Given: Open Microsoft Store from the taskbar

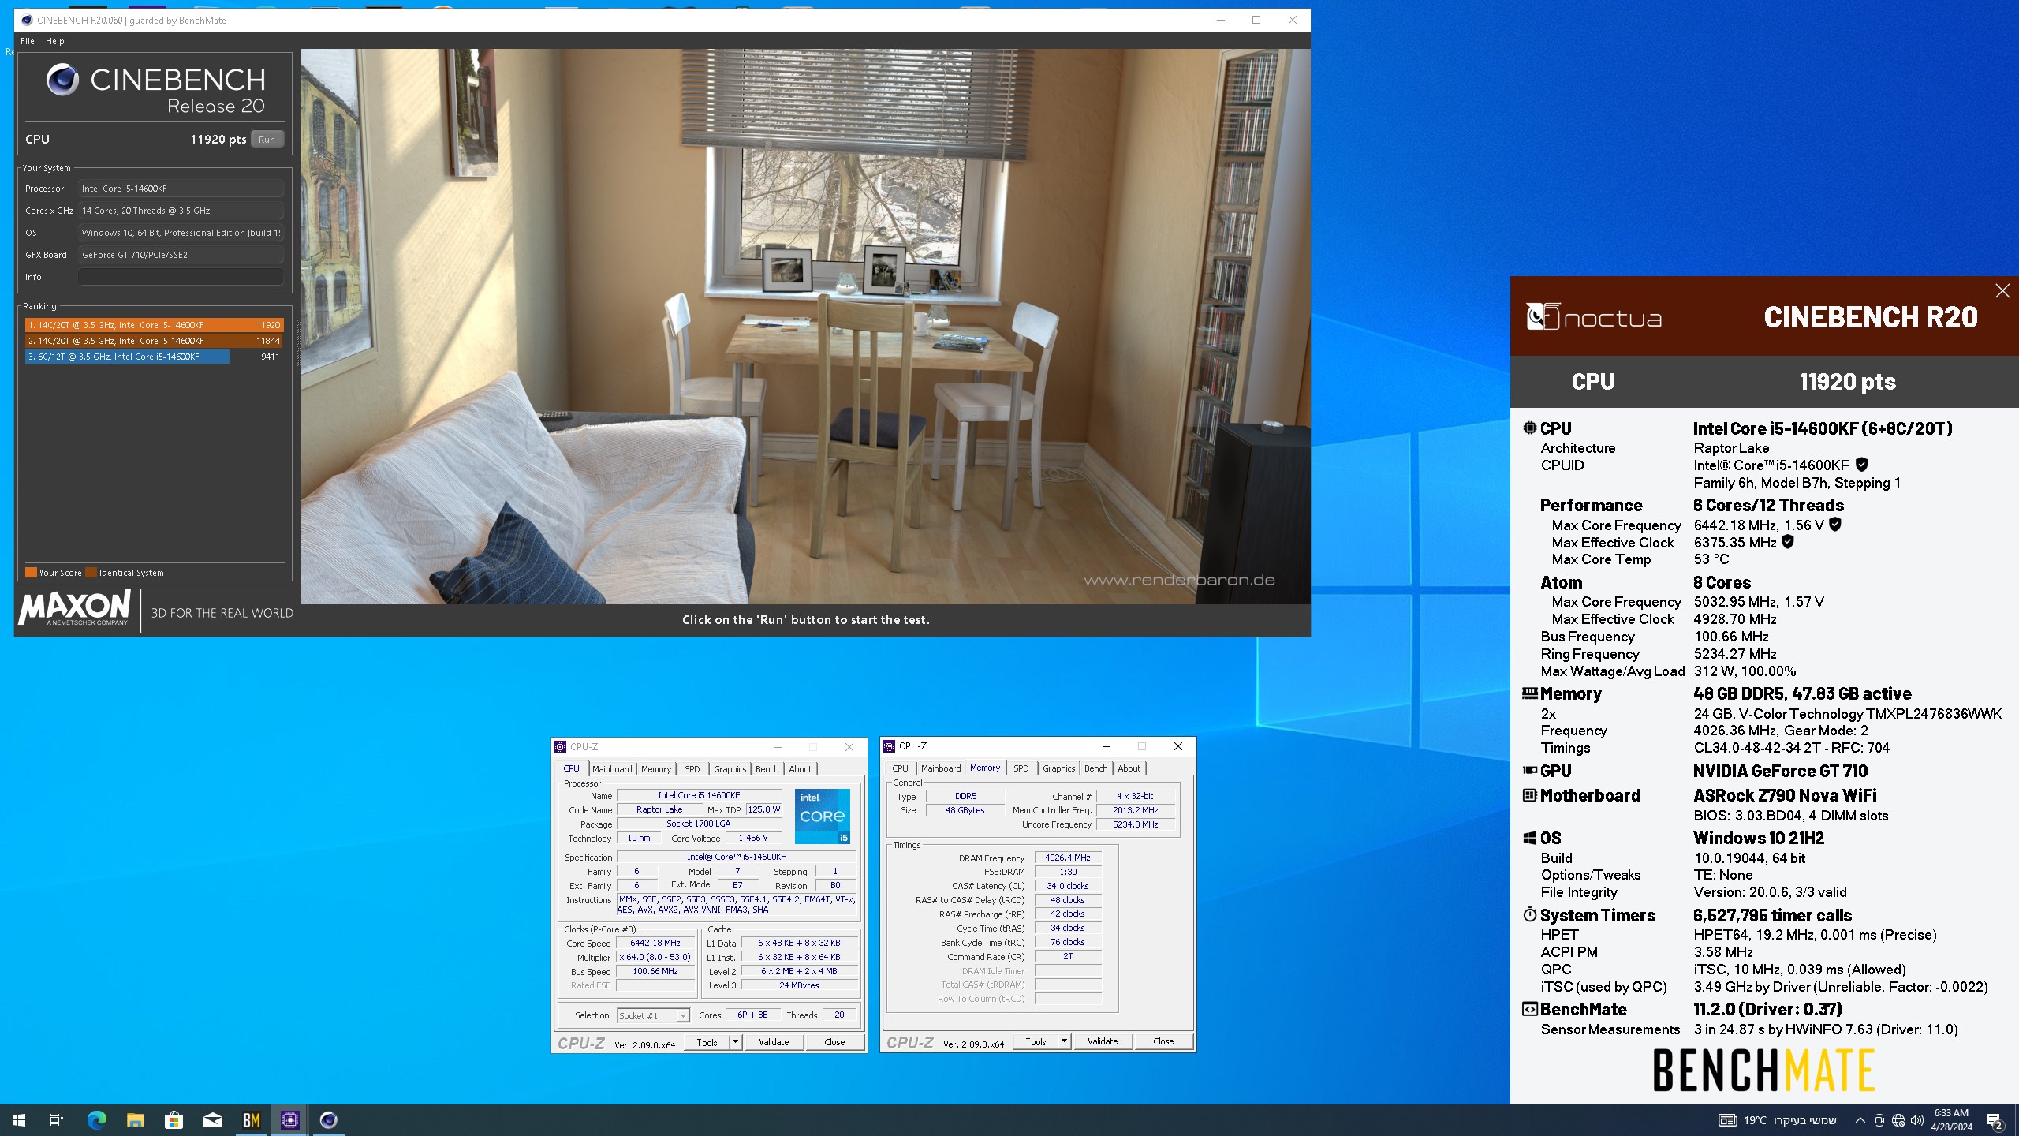Looking at the screenshot, I should (174, 1119).
